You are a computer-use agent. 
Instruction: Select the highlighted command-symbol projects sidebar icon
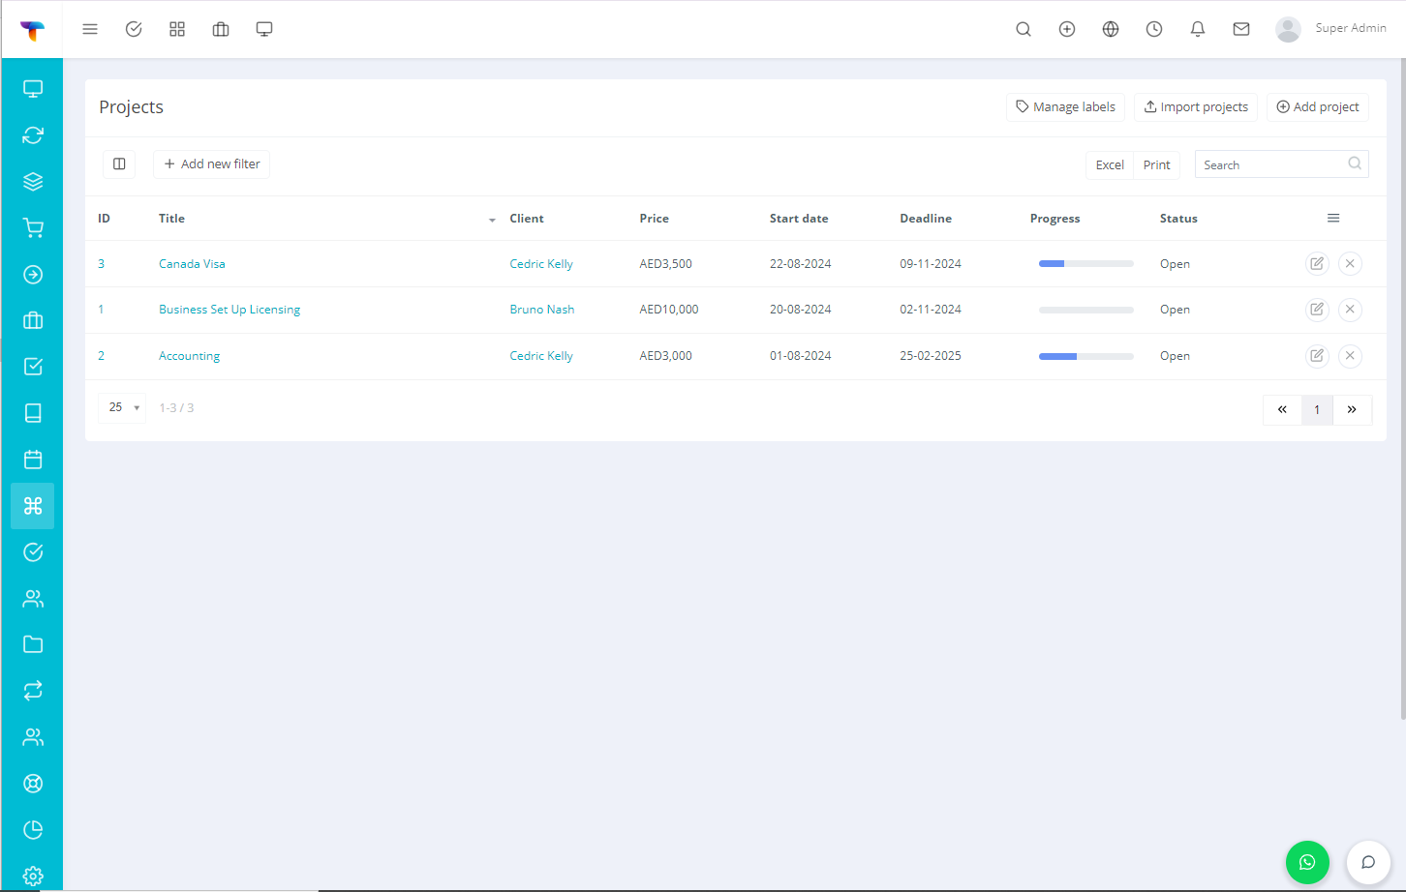33,506
